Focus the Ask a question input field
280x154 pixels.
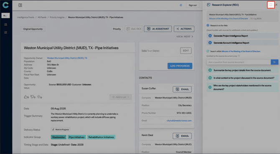[239, 62]
